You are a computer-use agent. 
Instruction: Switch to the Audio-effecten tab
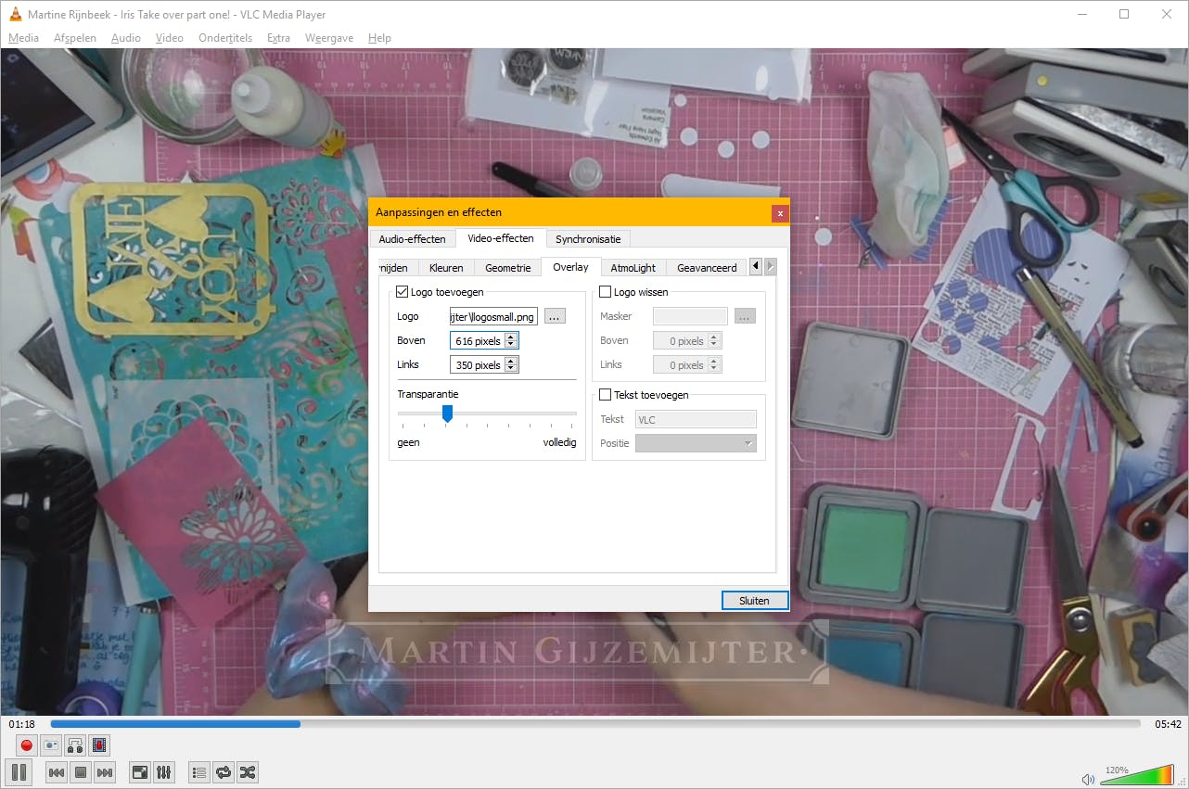(412, 239)
